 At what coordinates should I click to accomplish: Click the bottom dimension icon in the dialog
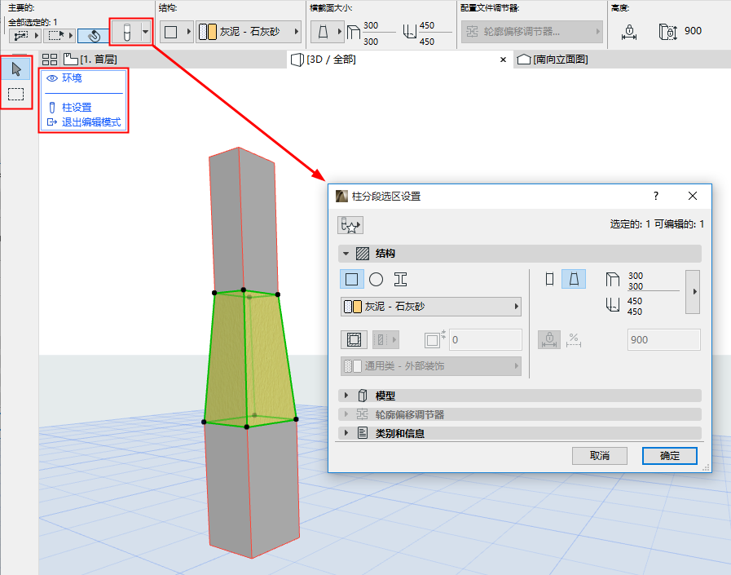(612, 305)
